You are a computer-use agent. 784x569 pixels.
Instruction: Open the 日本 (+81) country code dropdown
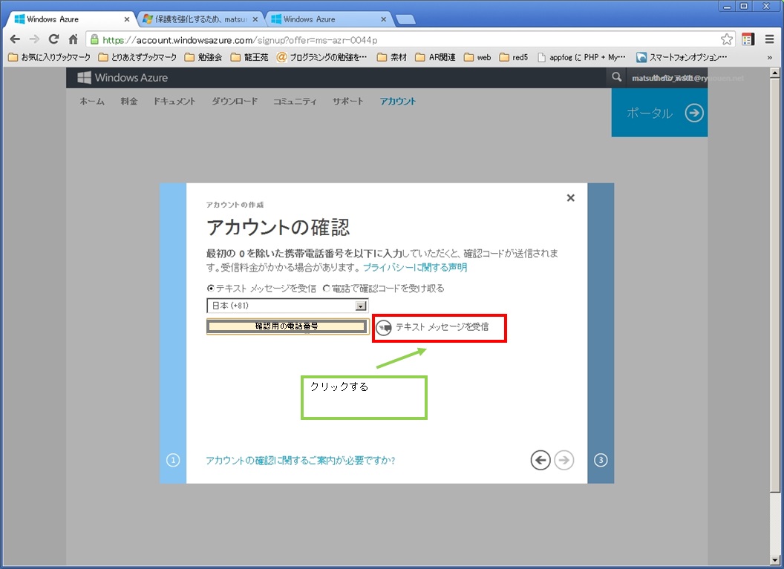coord(287,306)
